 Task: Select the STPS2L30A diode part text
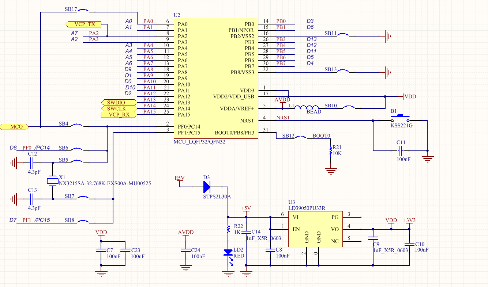click(217, 196)
